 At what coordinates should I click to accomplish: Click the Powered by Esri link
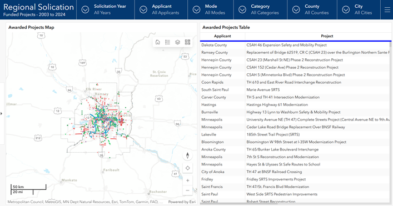(x=182, y=202)
